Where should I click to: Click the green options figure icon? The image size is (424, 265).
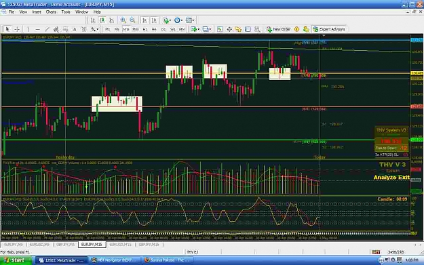[306, 29]
